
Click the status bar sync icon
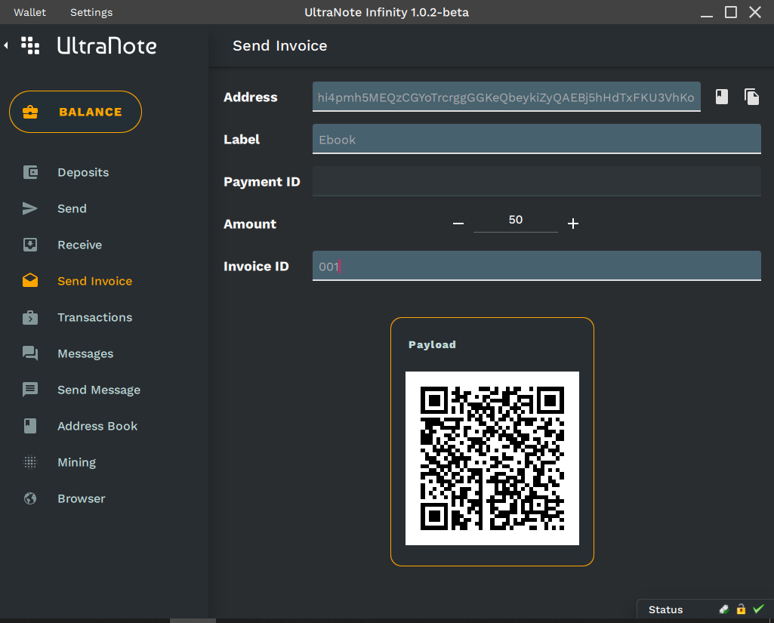click(x=723, y=609)
